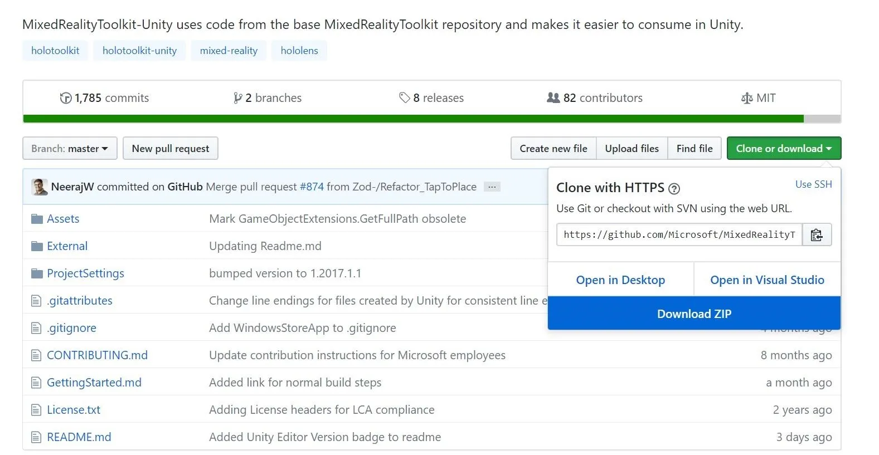Click the commits history clock icon
The image size is (879, 455).
pos(66,98)
